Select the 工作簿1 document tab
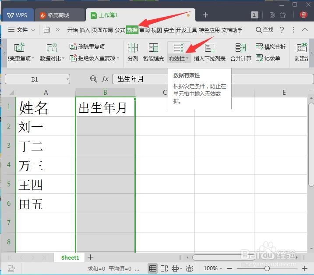The height and width of the screenshot is (275, 314). click(x=141, y=15)
